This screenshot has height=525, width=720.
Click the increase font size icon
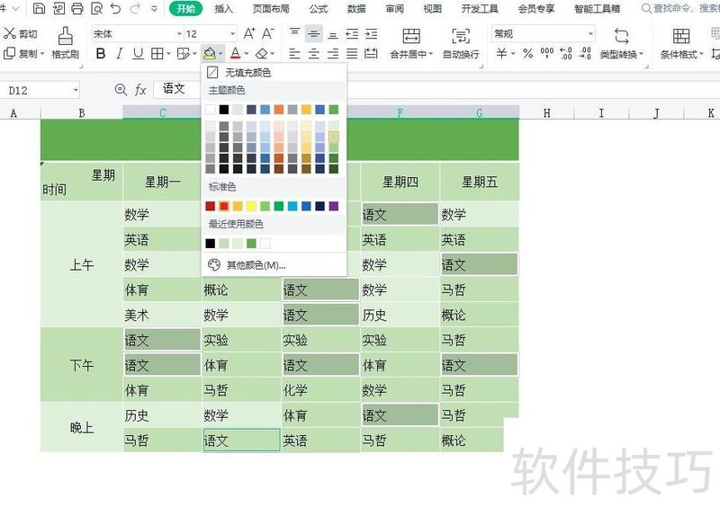pos(249,34)
